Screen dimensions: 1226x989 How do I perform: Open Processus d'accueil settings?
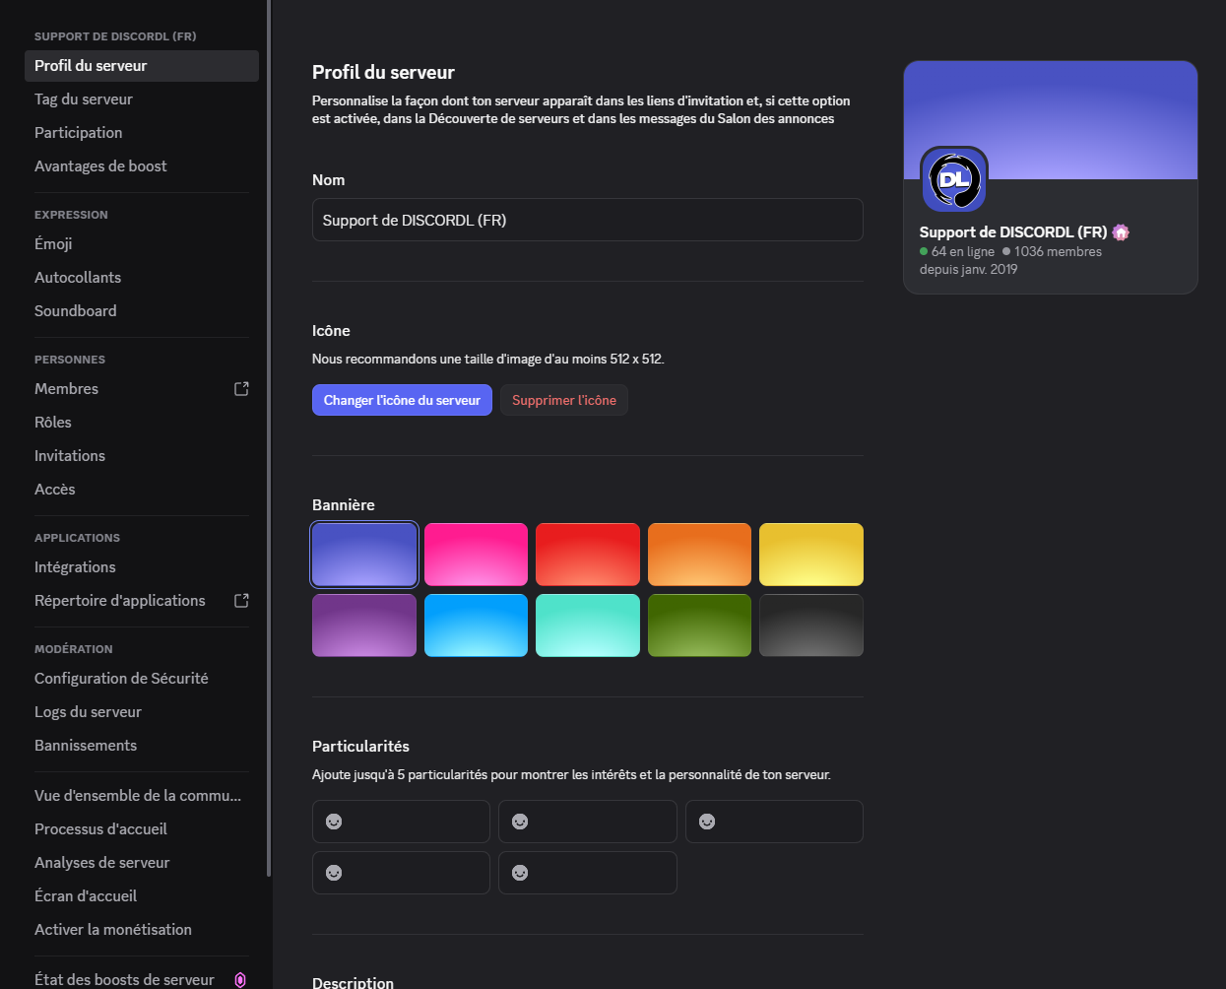142,829
